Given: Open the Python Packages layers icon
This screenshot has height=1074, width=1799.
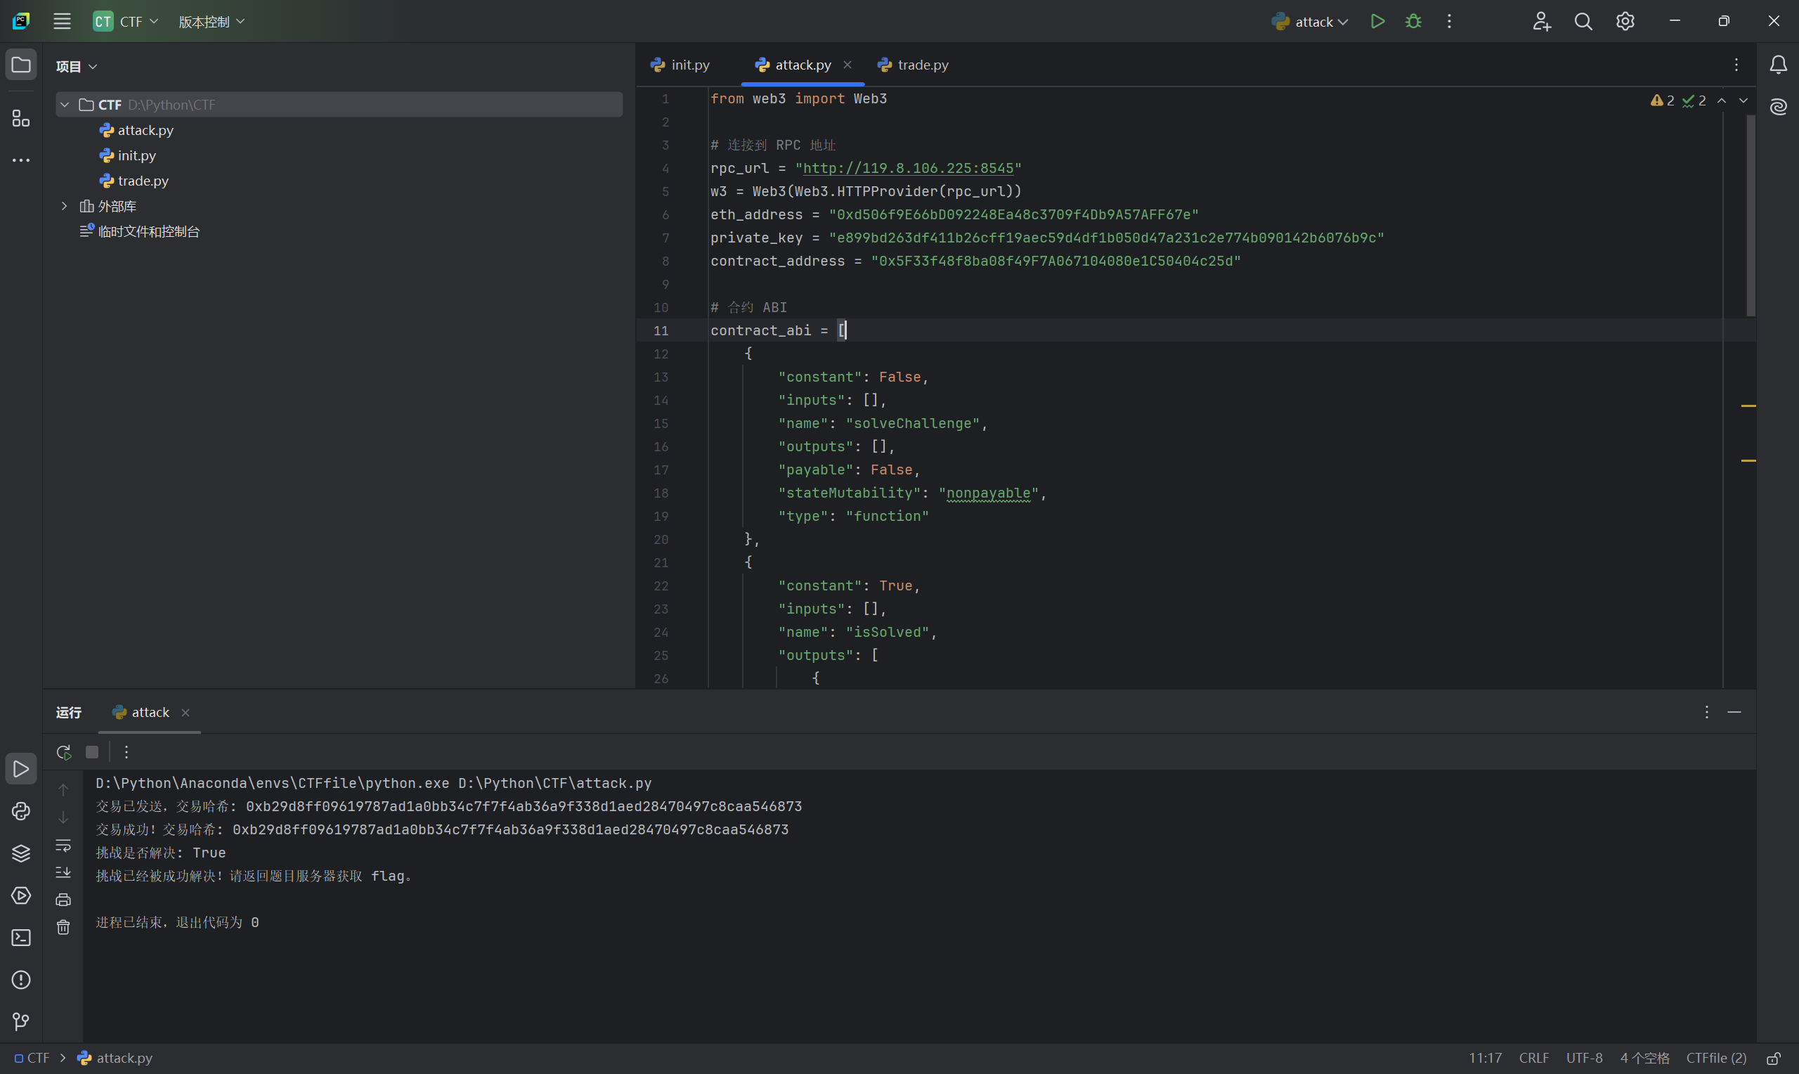Looking at the screenshot, I should pos(21,853).
